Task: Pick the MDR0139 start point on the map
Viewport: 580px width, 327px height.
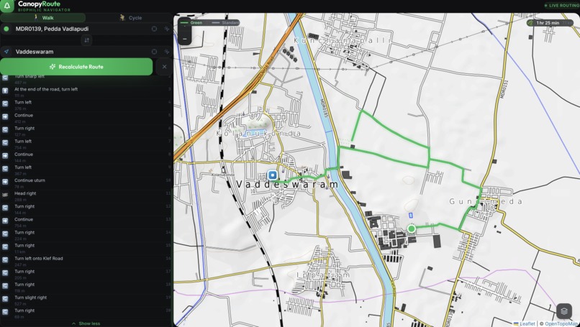Action: click(x=166, y=29)
